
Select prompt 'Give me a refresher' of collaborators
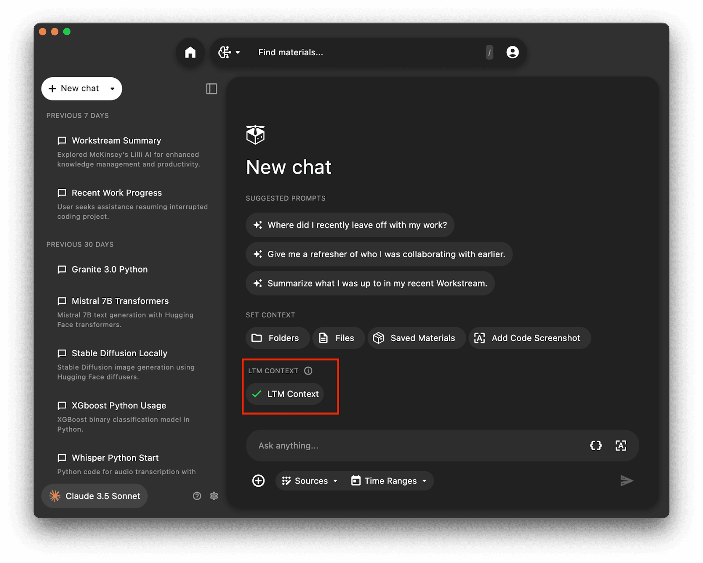coord(379,254)
